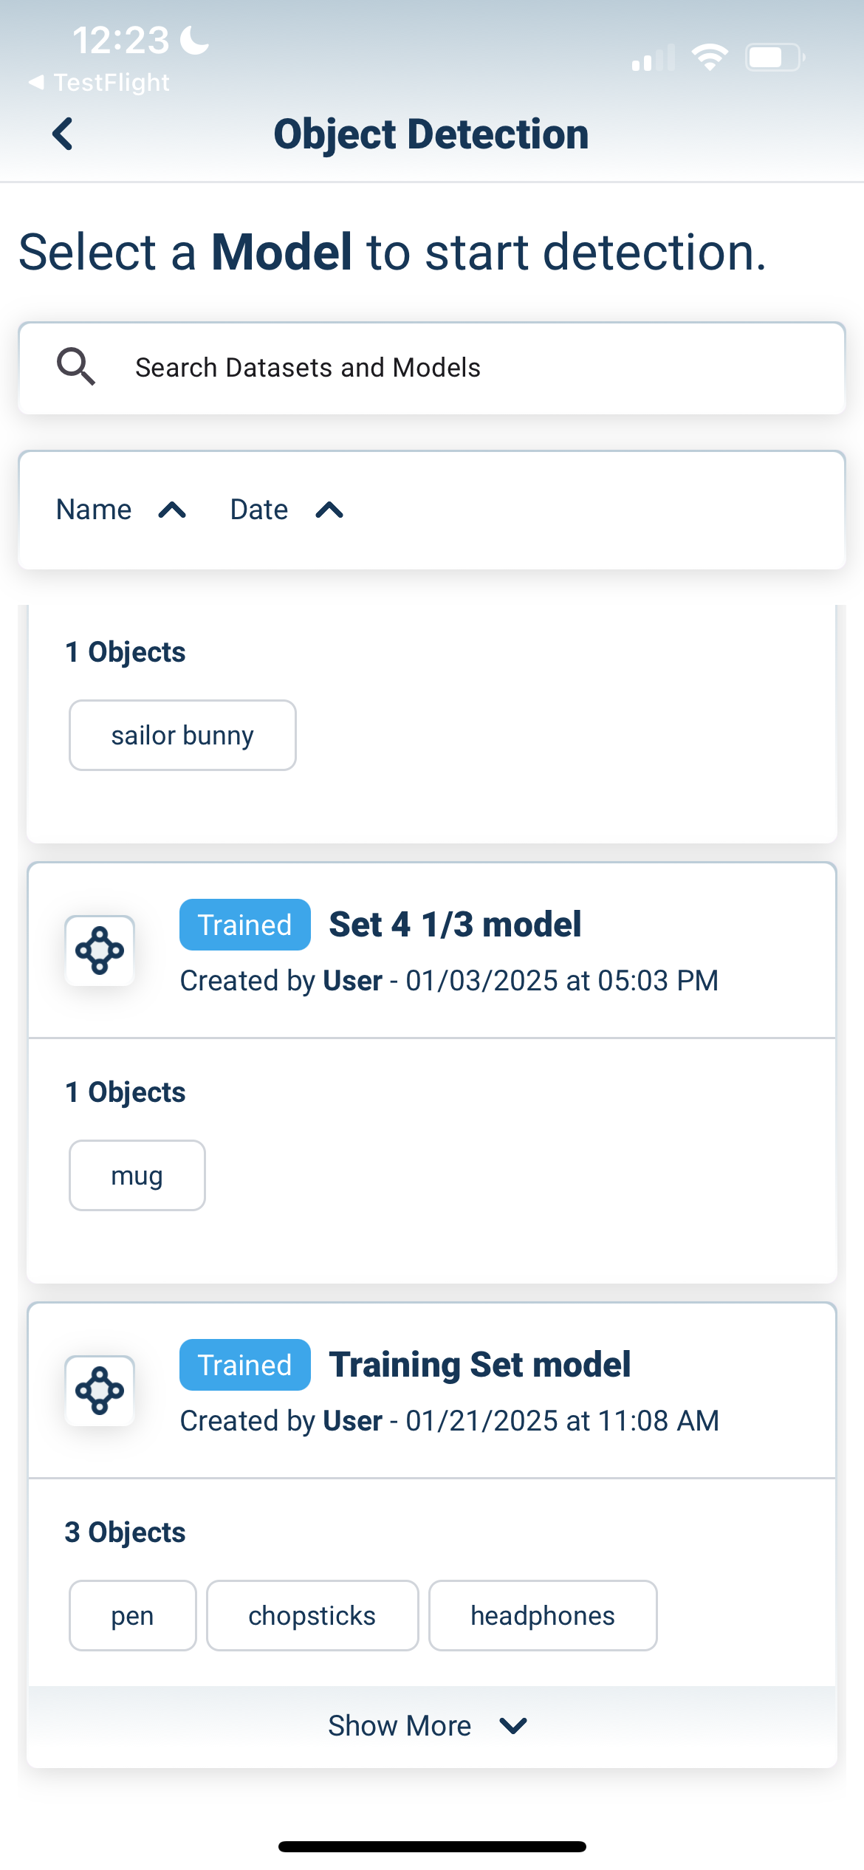Sort the model list by Date
864x1870 pixels.
[x=287, y=510]
